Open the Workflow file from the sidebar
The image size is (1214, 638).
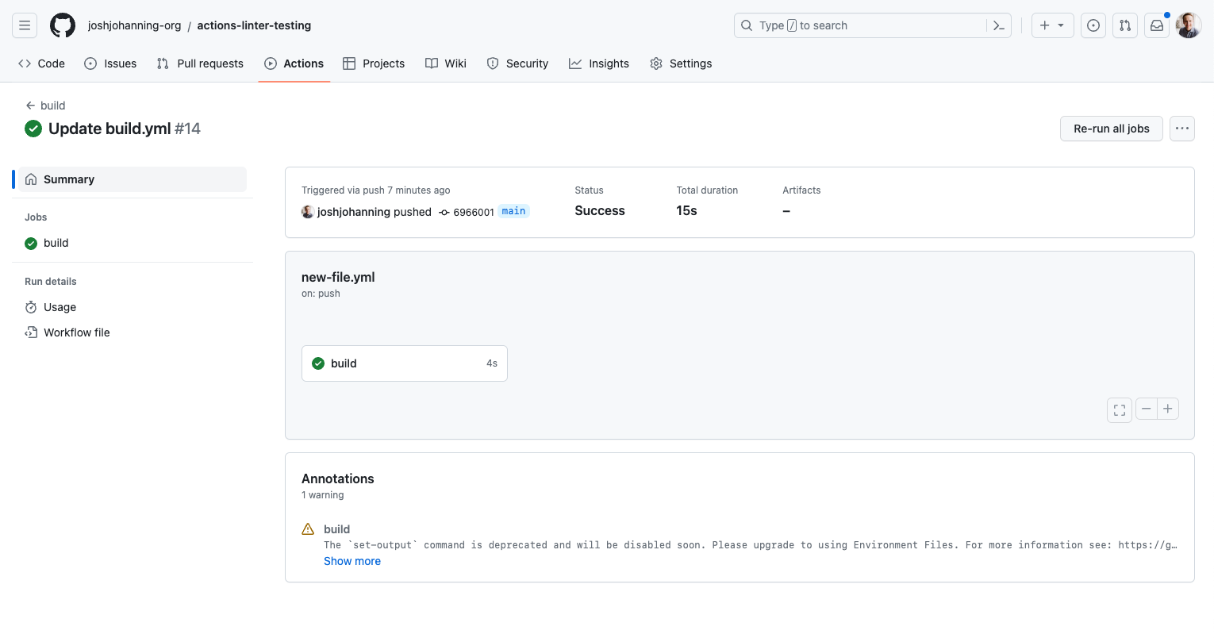pos(76,332)
